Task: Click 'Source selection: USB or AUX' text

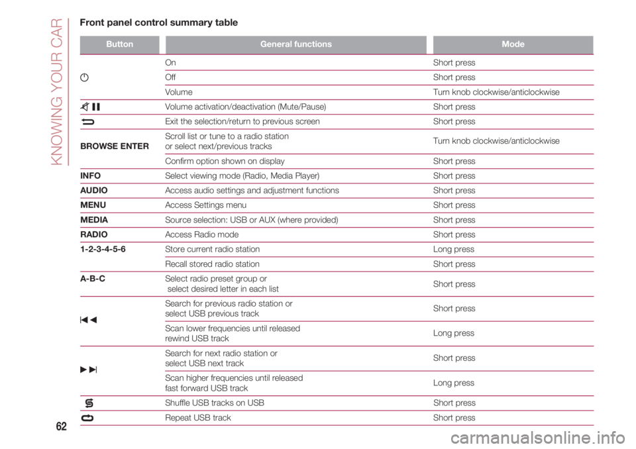Action: 220,221
